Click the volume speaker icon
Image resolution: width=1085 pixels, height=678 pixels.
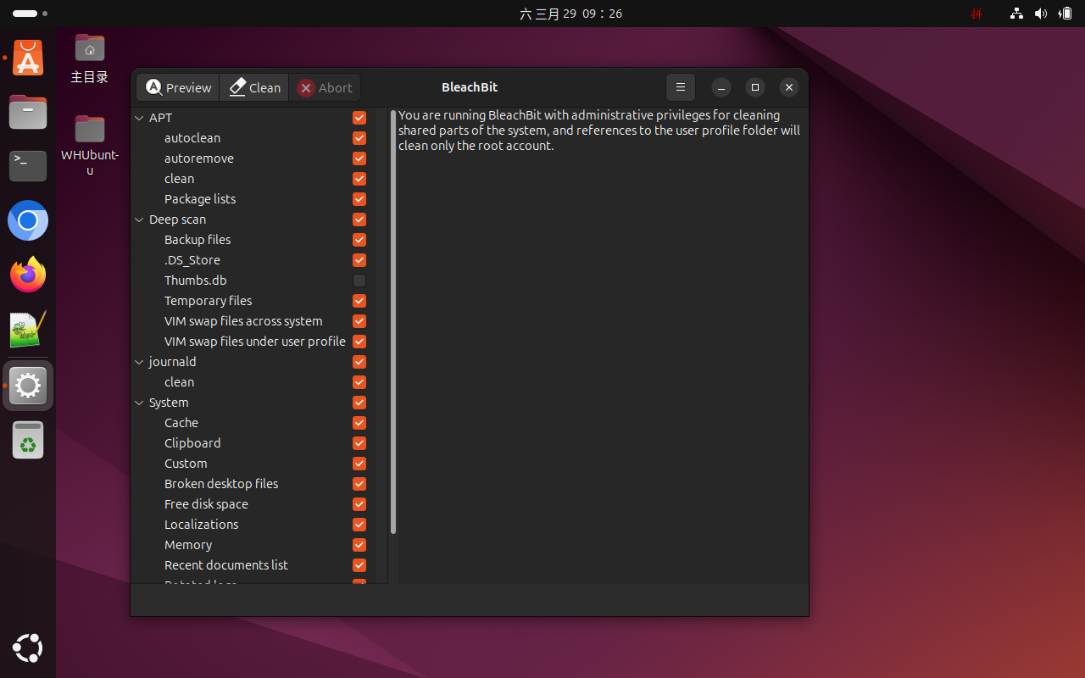(x=1041, y=14)
